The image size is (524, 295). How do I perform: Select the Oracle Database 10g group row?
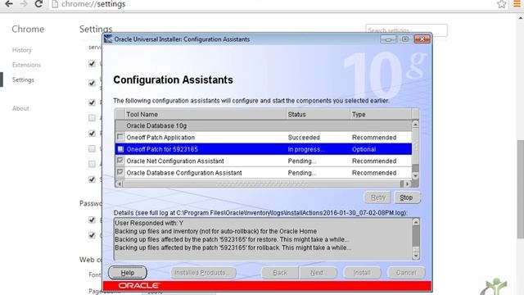264,125
